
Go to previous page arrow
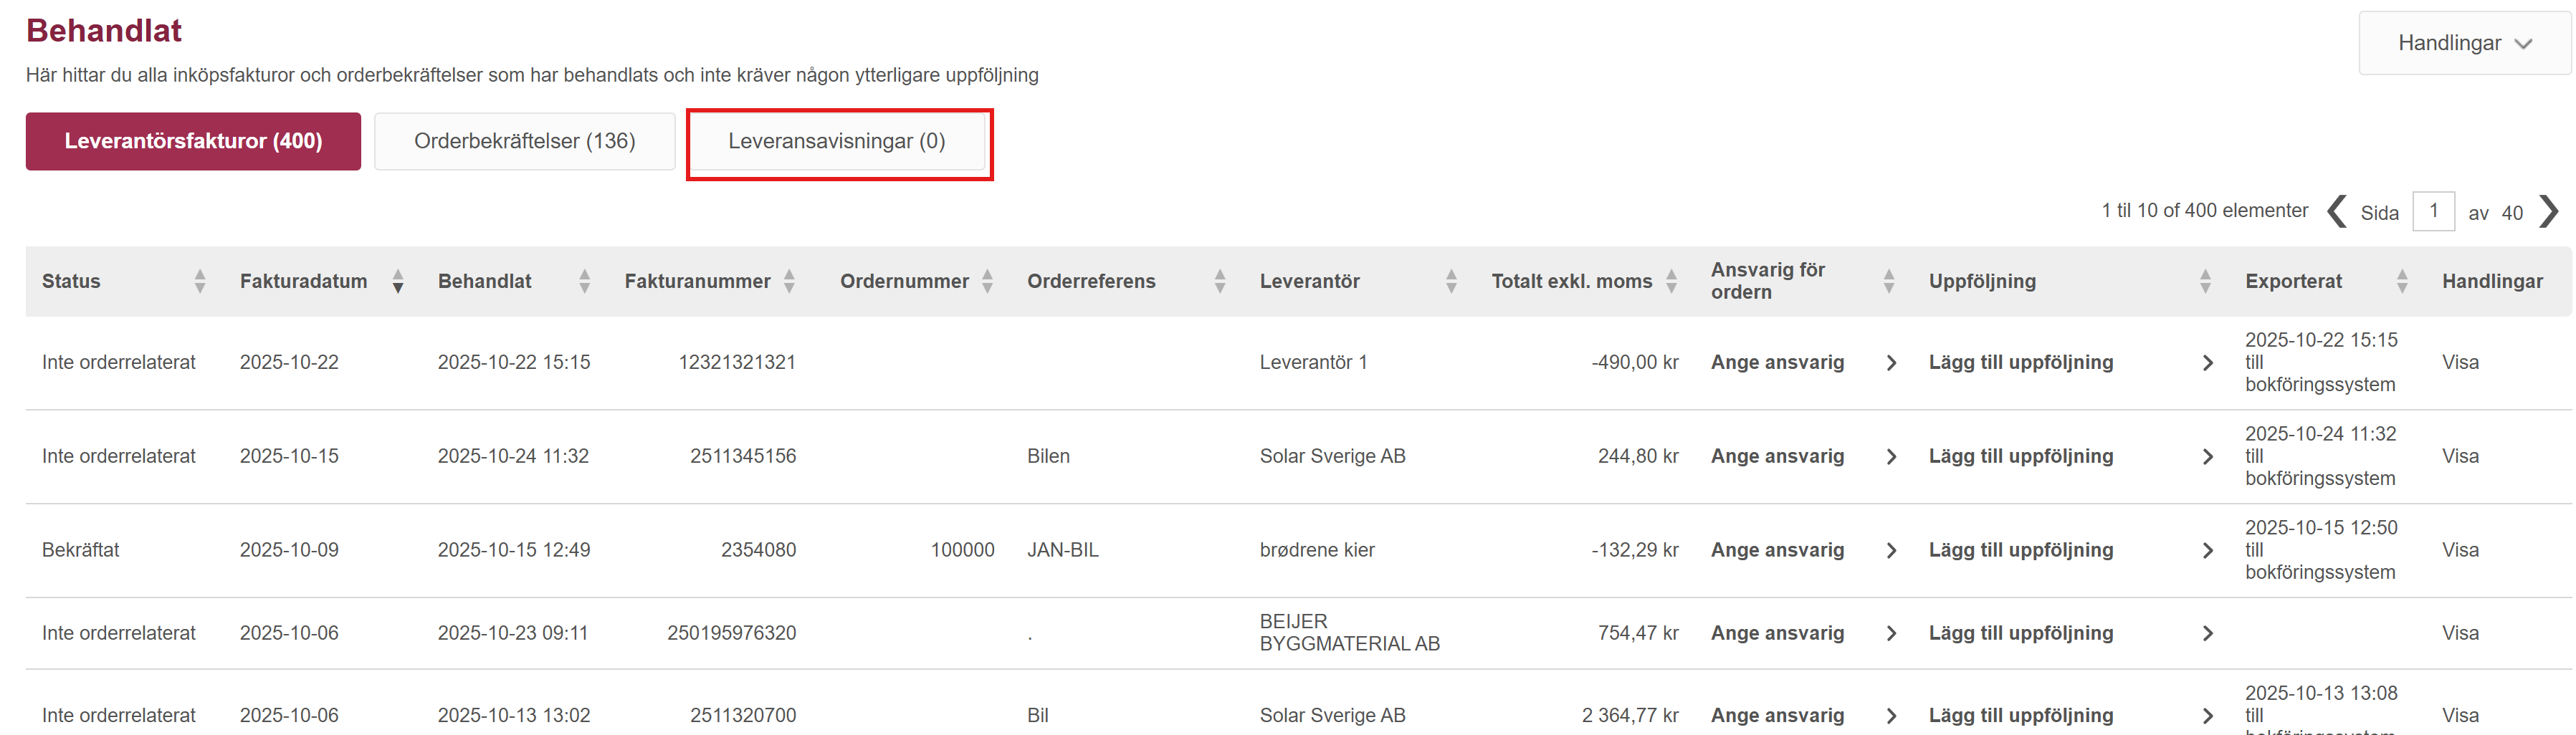(x=2337, y=212)
